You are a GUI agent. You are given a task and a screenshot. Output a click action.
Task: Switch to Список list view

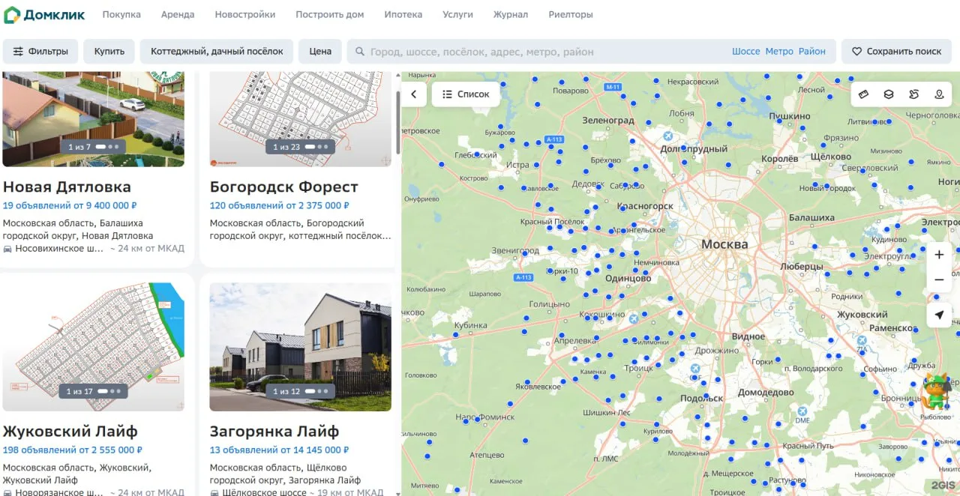[x=466, y=94]
